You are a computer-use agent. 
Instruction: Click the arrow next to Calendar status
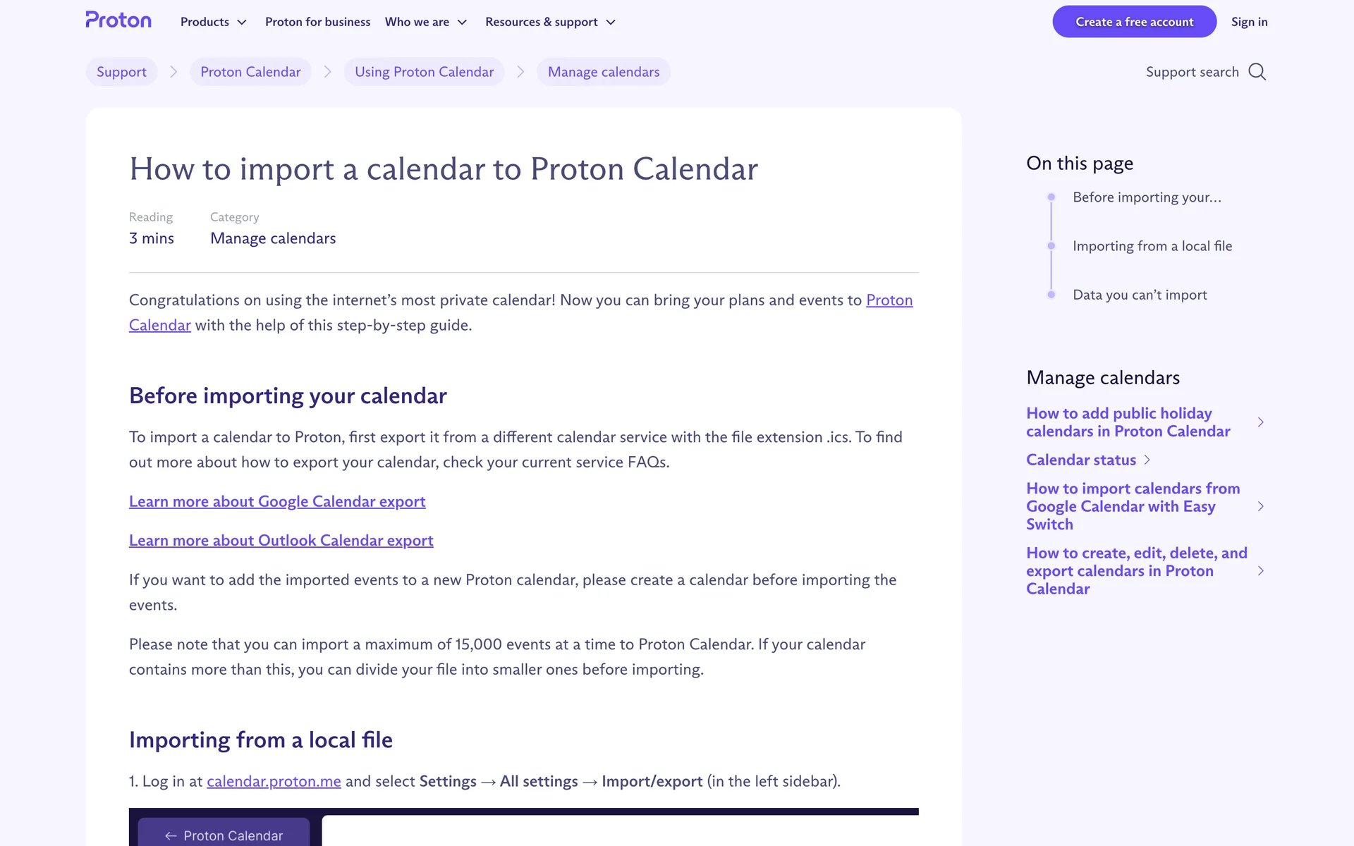coord(1147,460)
